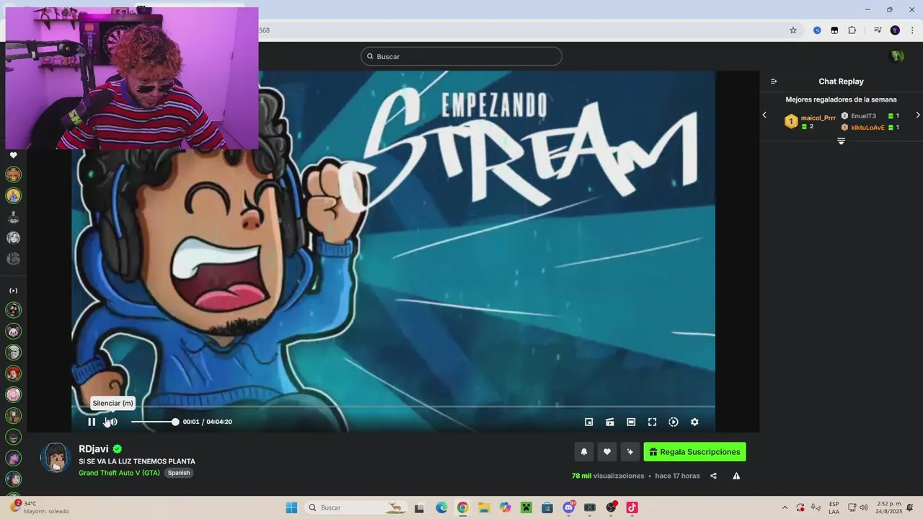The image size is (923, 519).
Task: Open the Chrome profile avatar
Action: [895, 30]
